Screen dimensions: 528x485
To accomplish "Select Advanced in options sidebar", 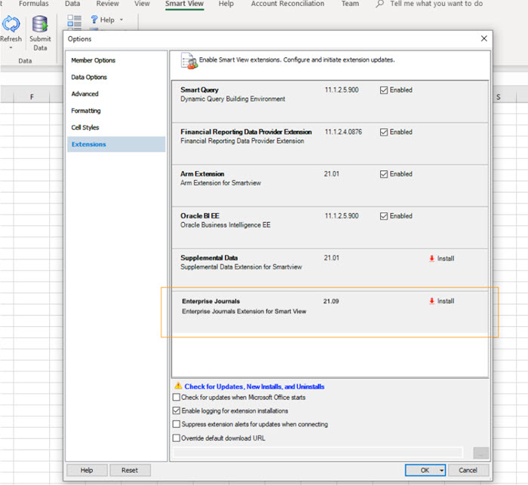I will (84, 94).
